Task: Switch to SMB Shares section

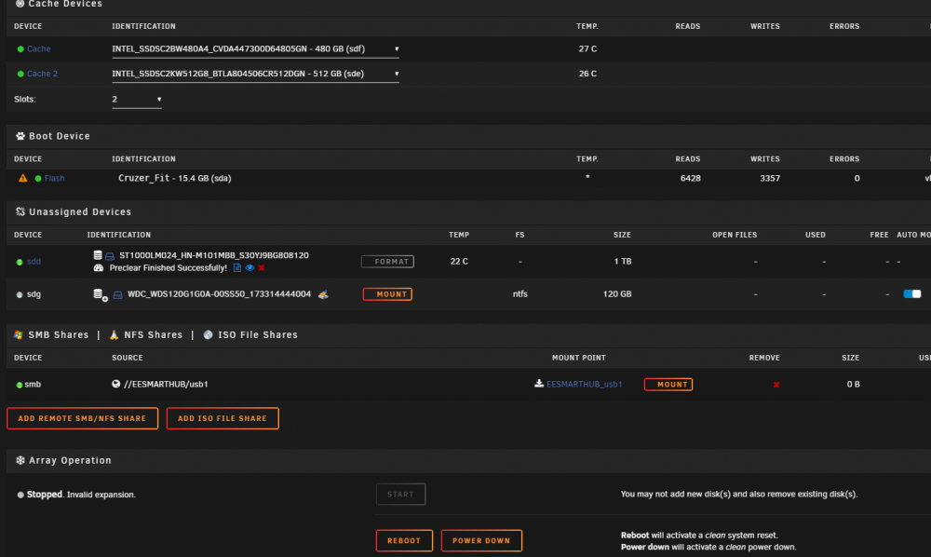Action: point(58,335)
